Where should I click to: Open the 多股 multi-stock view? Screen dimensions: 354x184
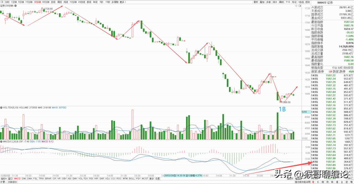(x=269, y=2)
